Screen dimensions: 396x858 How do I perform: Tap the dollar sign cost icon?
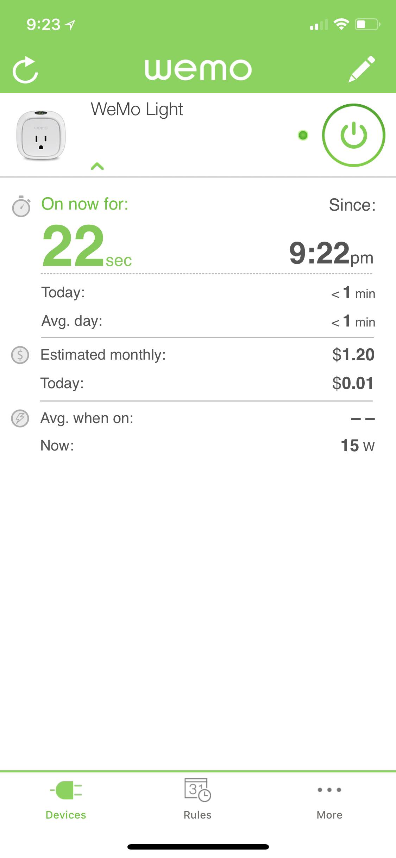click(20, 355)
